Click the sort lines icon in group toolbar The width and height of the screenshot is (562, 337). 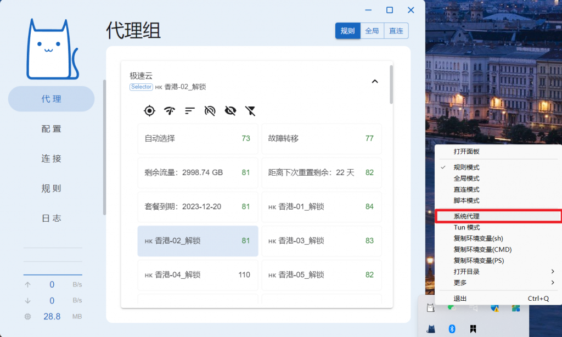(x=189, y=111)
